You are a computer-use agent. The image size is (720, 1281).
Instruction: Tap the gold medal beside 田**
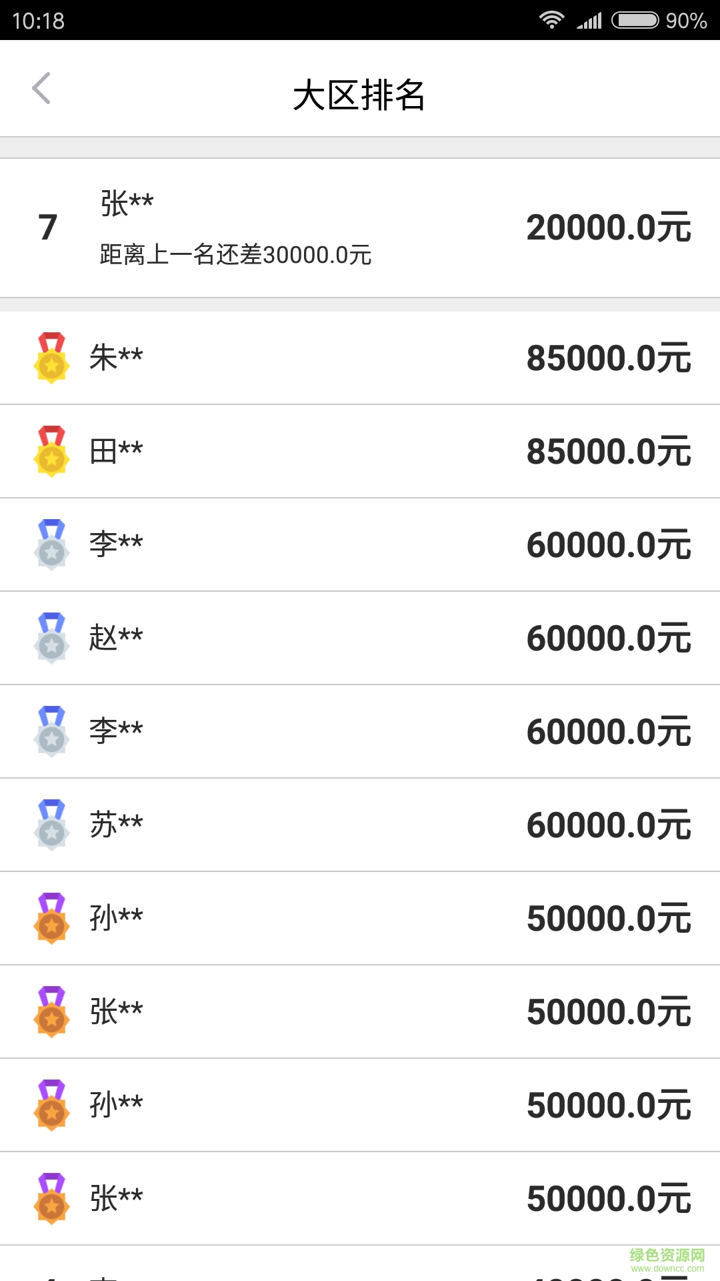pos(51,451)
